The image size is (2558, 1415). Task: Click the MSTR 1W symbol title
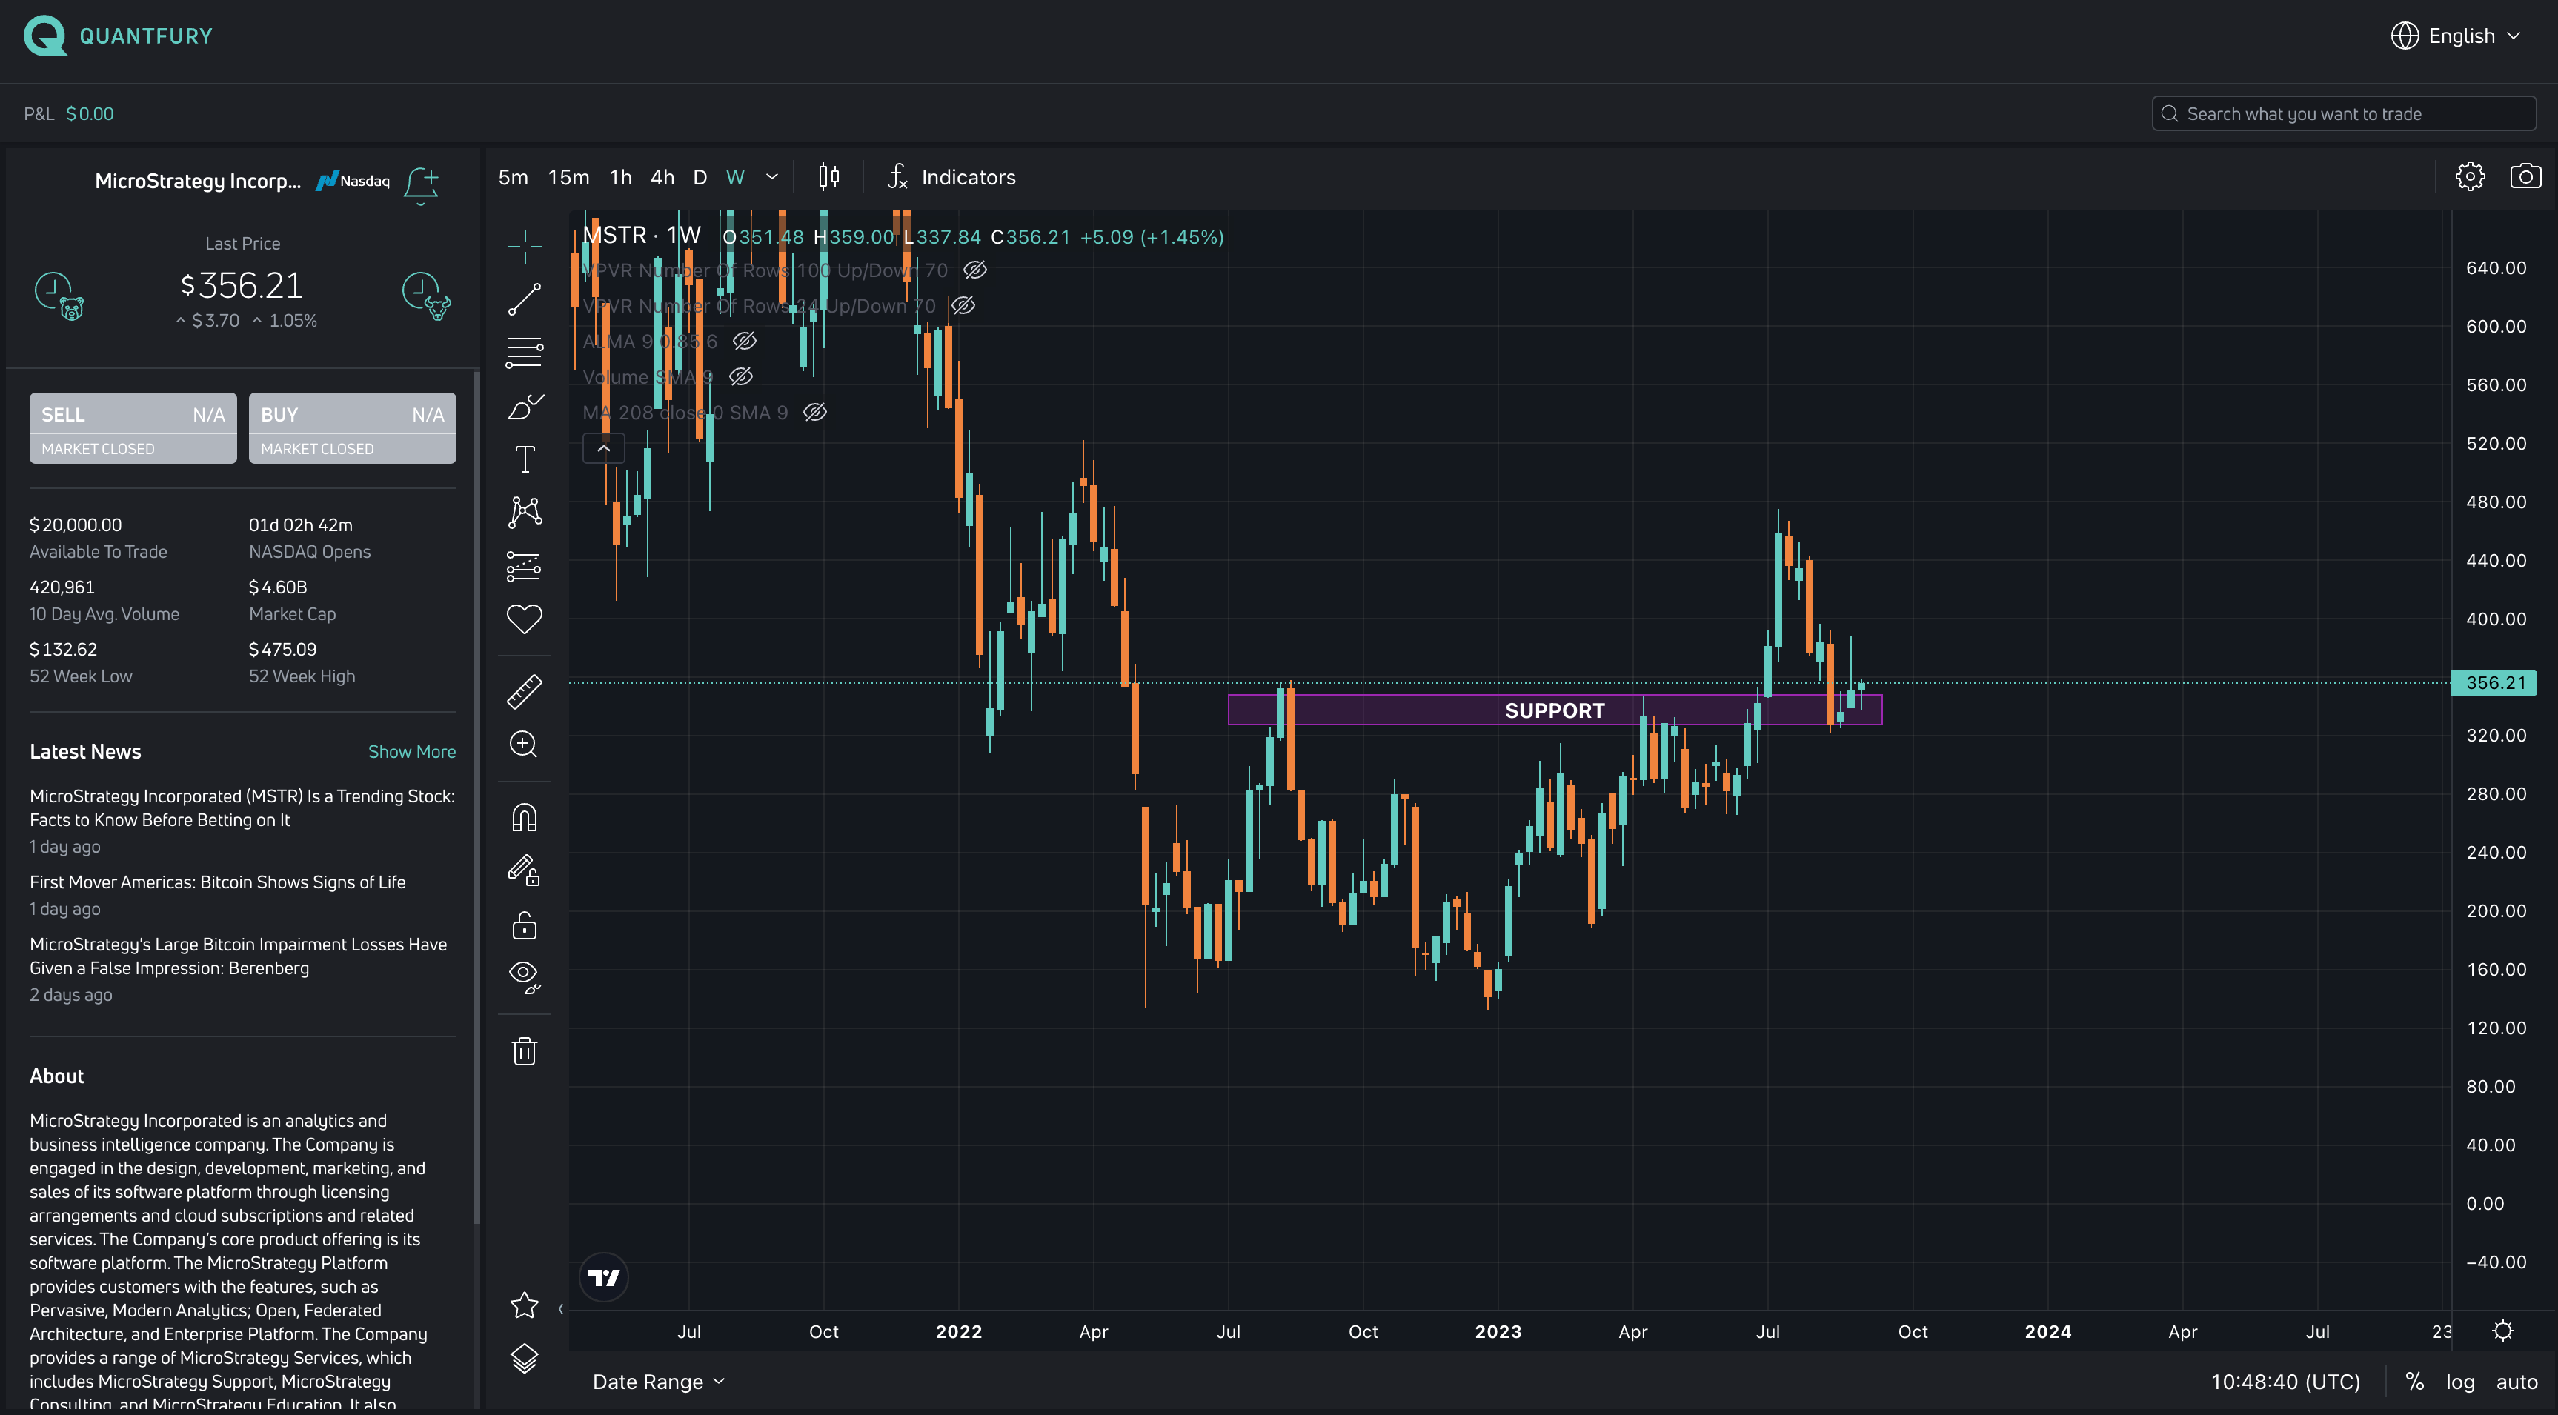point(642,236)
